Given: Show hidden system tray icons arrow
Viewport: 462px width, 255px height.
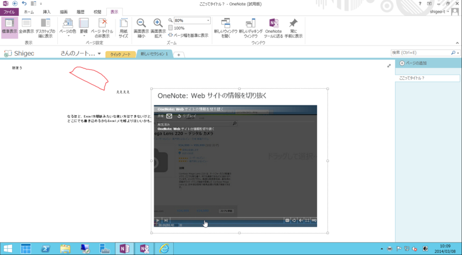Looking at the screenshot, I should [382, 249].
